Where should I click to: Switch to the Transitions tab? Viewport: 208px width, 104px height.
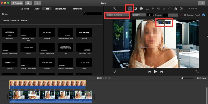77,9
